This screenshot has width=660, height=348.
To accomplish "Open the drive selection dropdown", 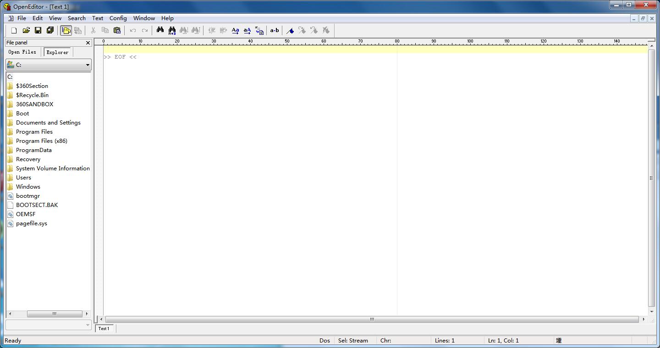I will pyautogui.click(x=87, y=64).
